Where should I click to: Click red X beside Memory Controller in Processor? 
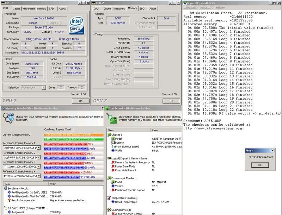click(x=113, y=163)
